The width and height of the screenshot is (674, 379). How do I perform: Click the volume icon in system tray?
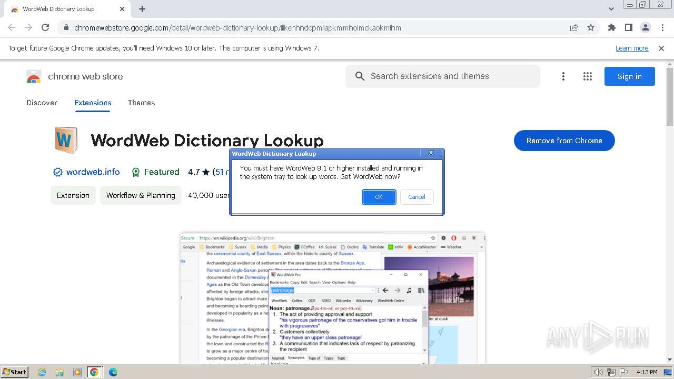pos(598,372)
